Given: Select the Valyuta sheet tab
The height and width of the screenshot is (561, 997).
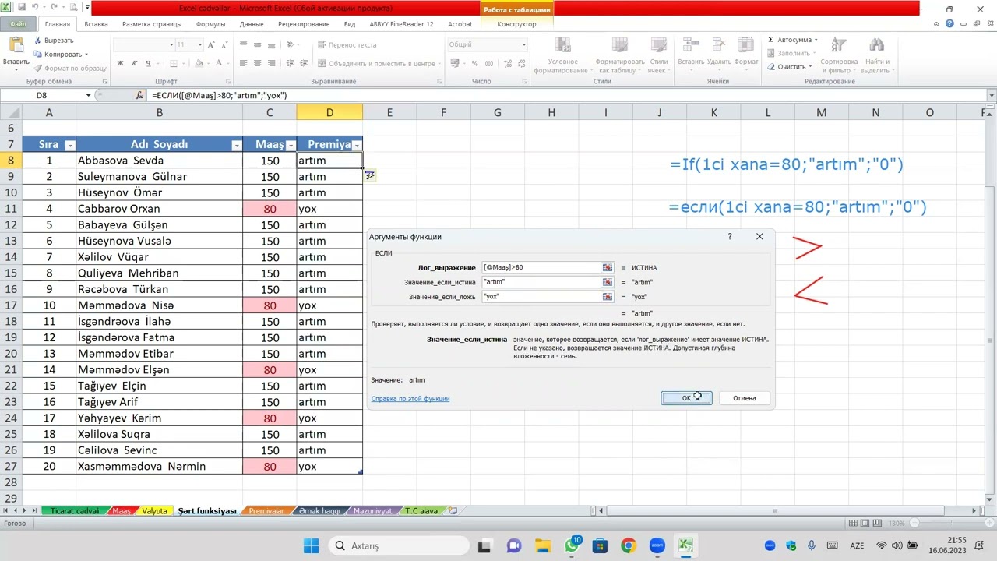Looking at the screenshot, I should click(154, 511).
